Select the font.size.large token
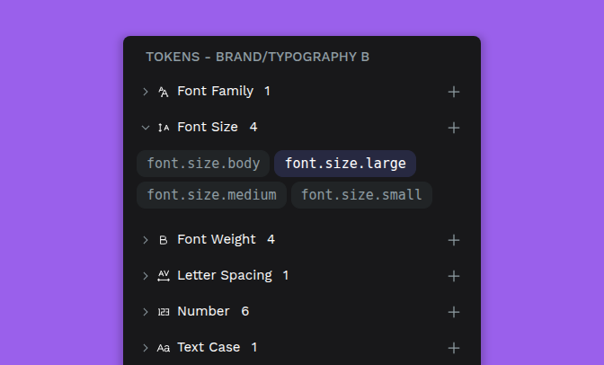The image size is (604, 365). [x=345, y=164]
